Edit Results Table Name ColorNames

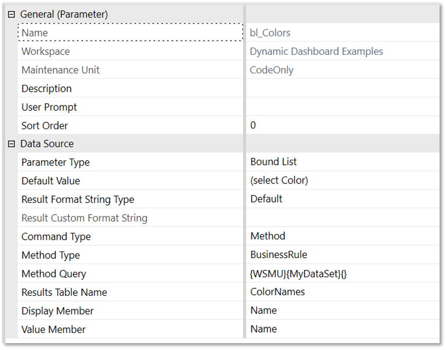tap(343, 292)
